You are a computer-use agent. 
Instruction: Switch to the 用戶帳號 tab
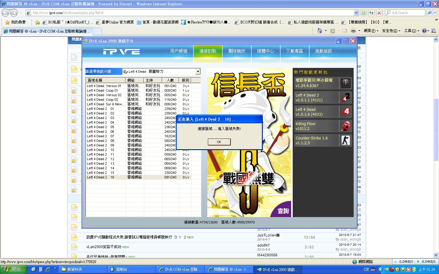179,51
